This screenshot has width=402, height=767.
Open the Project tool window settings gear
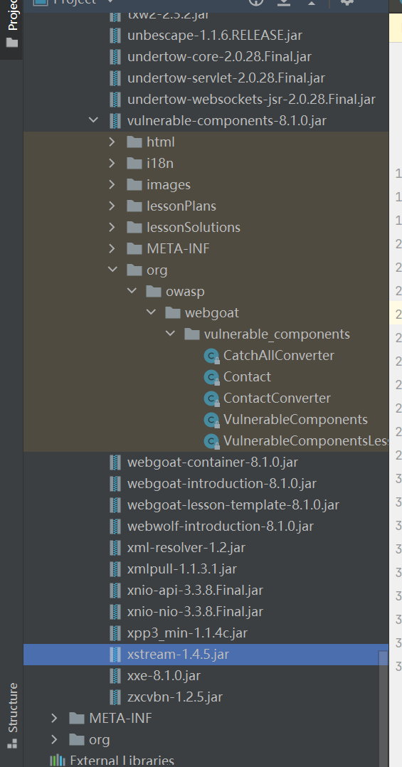[x=347, y=2]
